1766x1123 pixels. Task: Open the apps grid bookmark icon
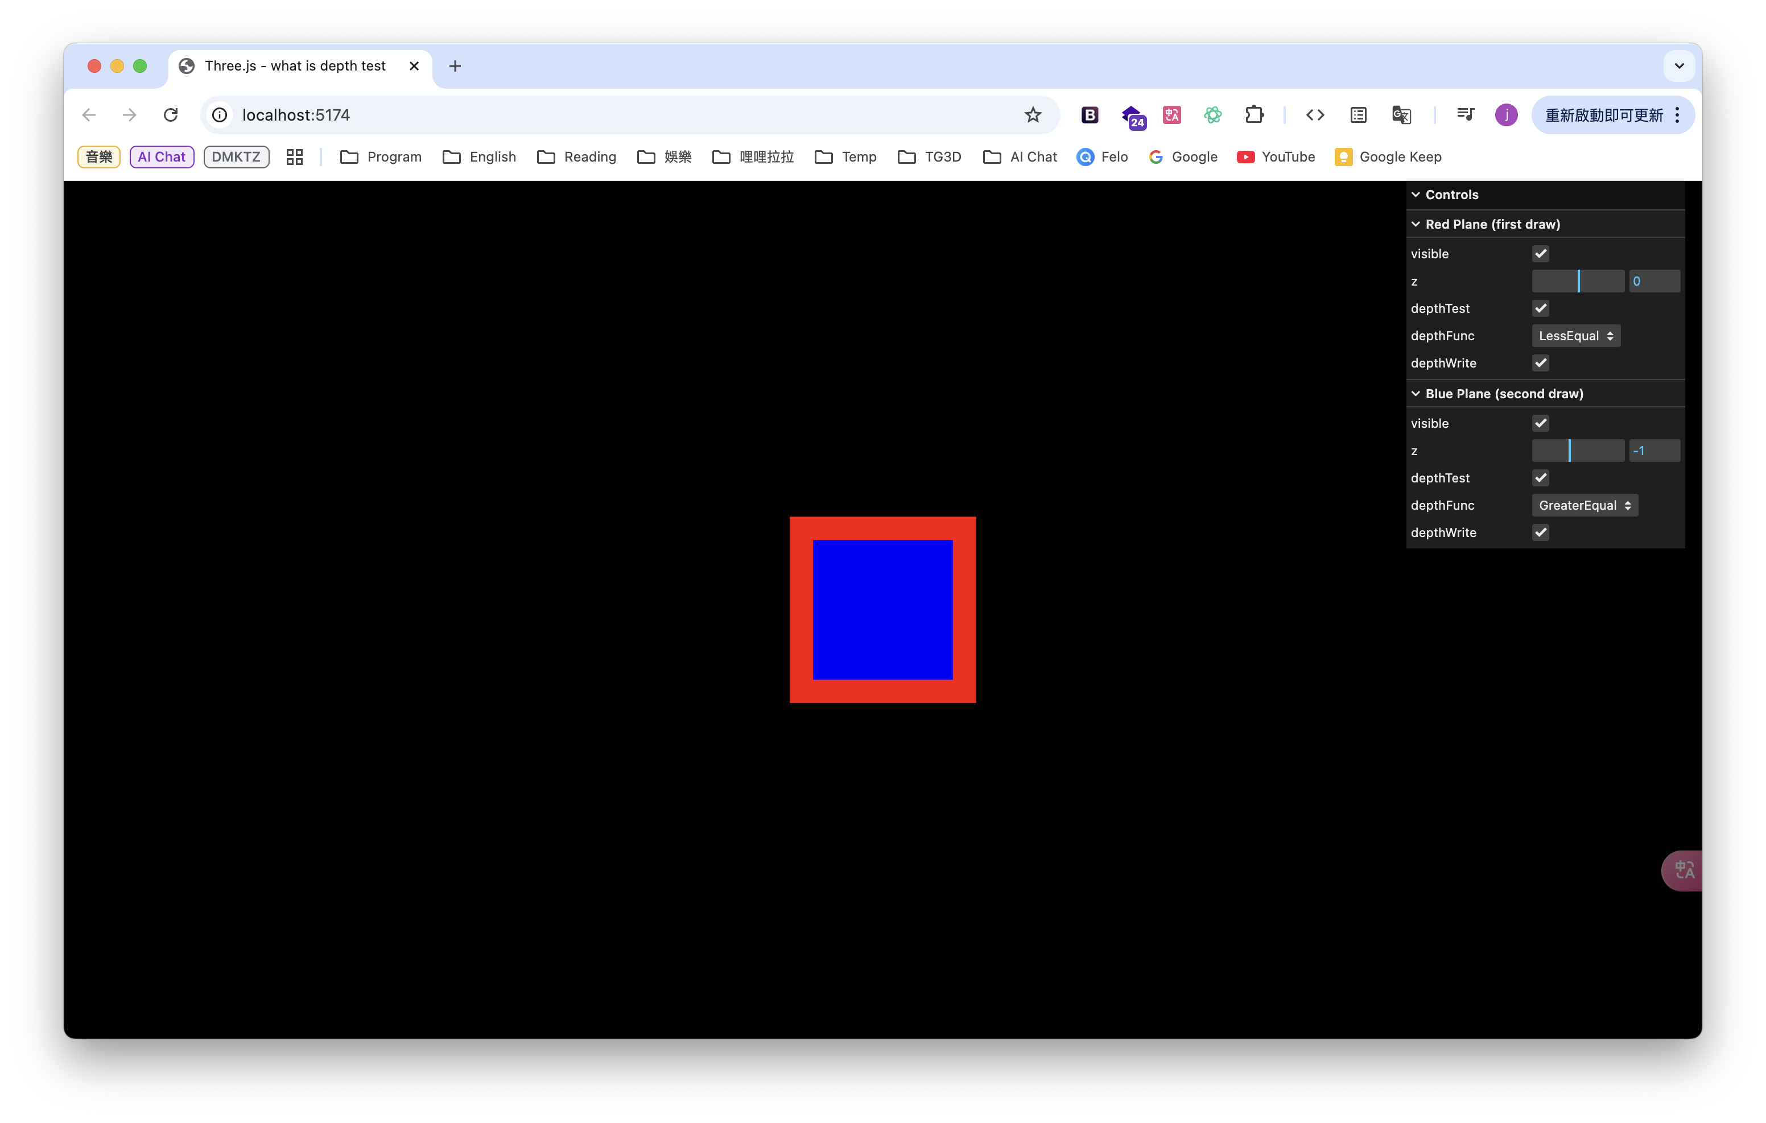[x=295, y=157]
